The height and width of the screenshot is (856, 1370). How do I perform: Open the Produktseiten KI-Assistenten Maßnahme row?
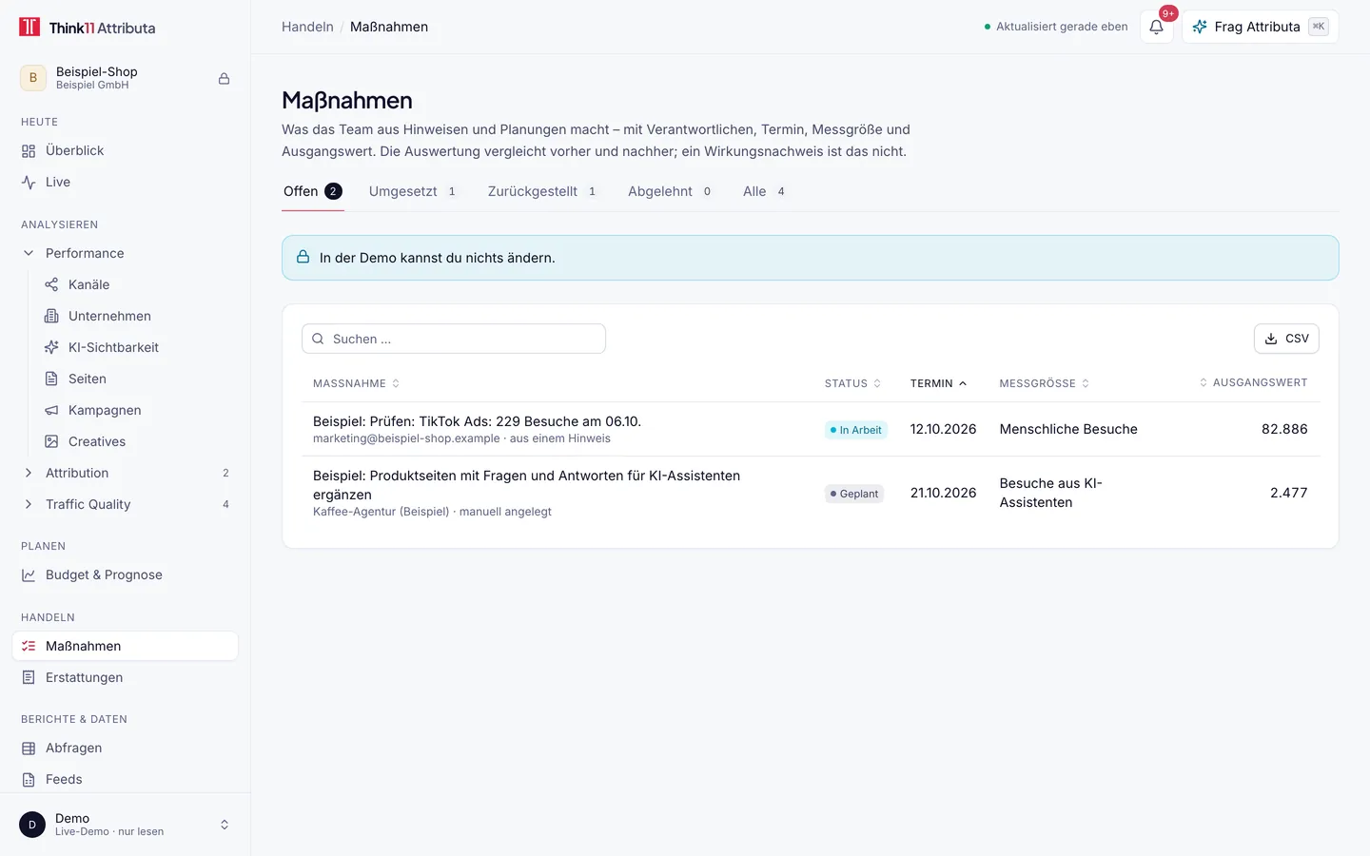click(x=811, y=493)
